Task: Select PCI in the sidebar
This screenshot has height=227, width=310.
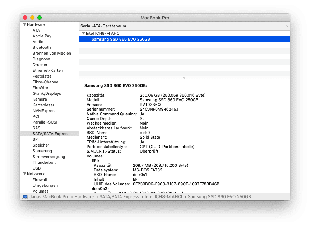Action: (x=36, y=116)
